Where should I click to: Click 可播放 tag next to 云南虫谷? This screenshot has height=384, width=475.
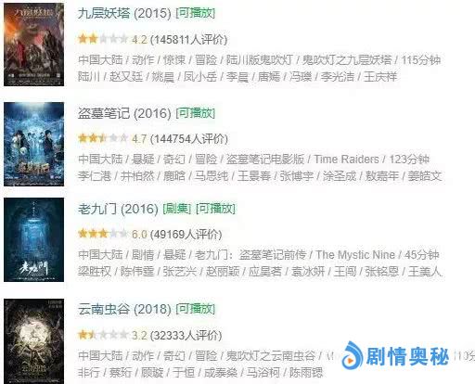(x=196, y=309)
